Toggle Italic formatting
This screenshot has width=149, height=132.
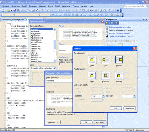[x=57, y=15]
